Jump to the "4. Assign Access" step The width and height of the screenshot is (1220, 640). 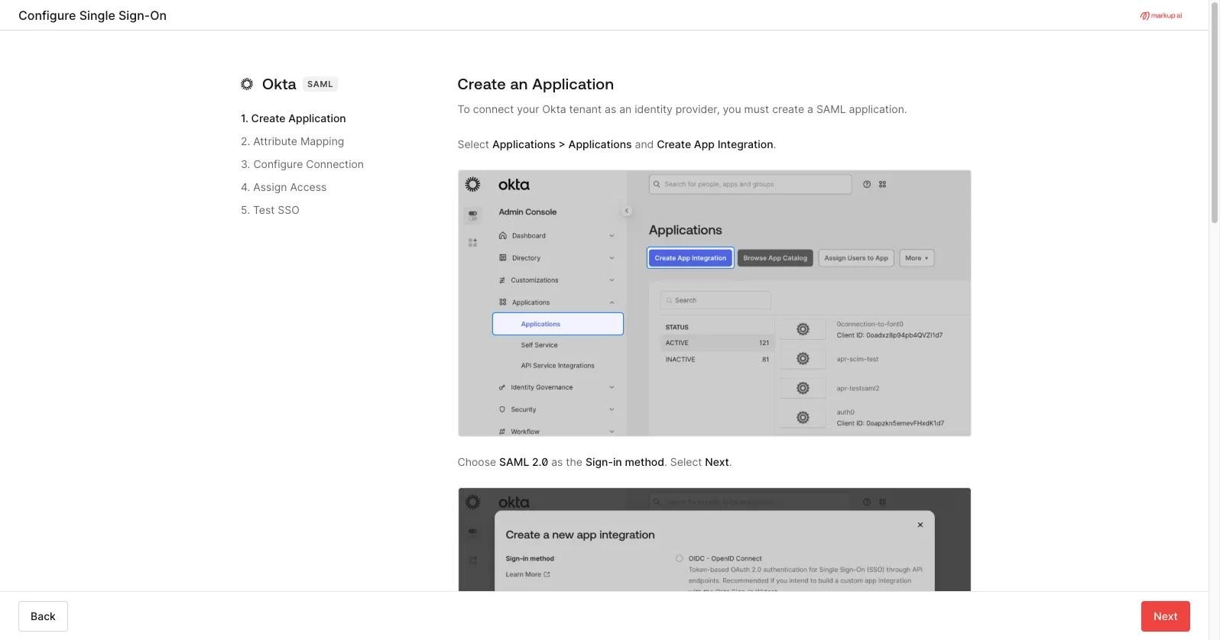[284, 187]
